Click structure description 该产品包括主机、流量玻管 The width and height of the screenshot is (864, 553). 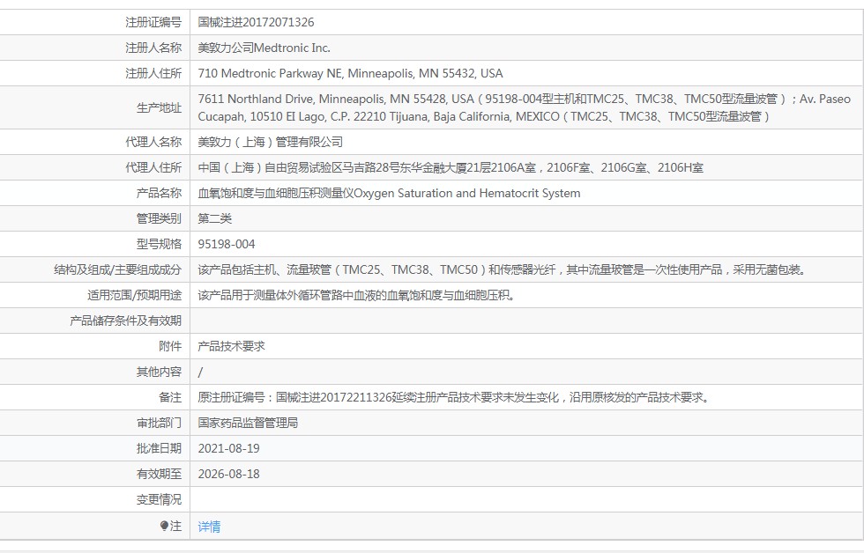point(503,269)
